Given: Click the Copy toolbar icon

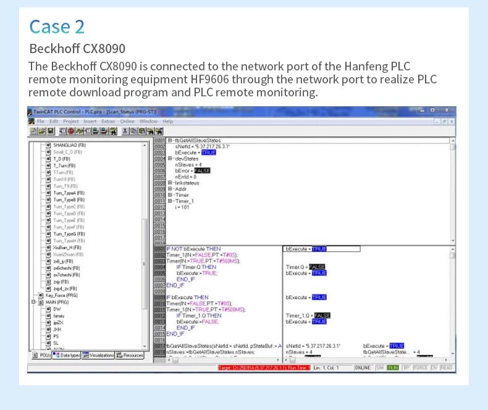Looking at the screenshot, I should (x=133, y=131).
